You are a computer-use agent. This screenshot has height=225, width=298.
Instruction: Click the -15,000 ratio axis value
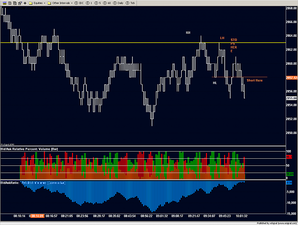pyautogui.click(x=292, y=214)
